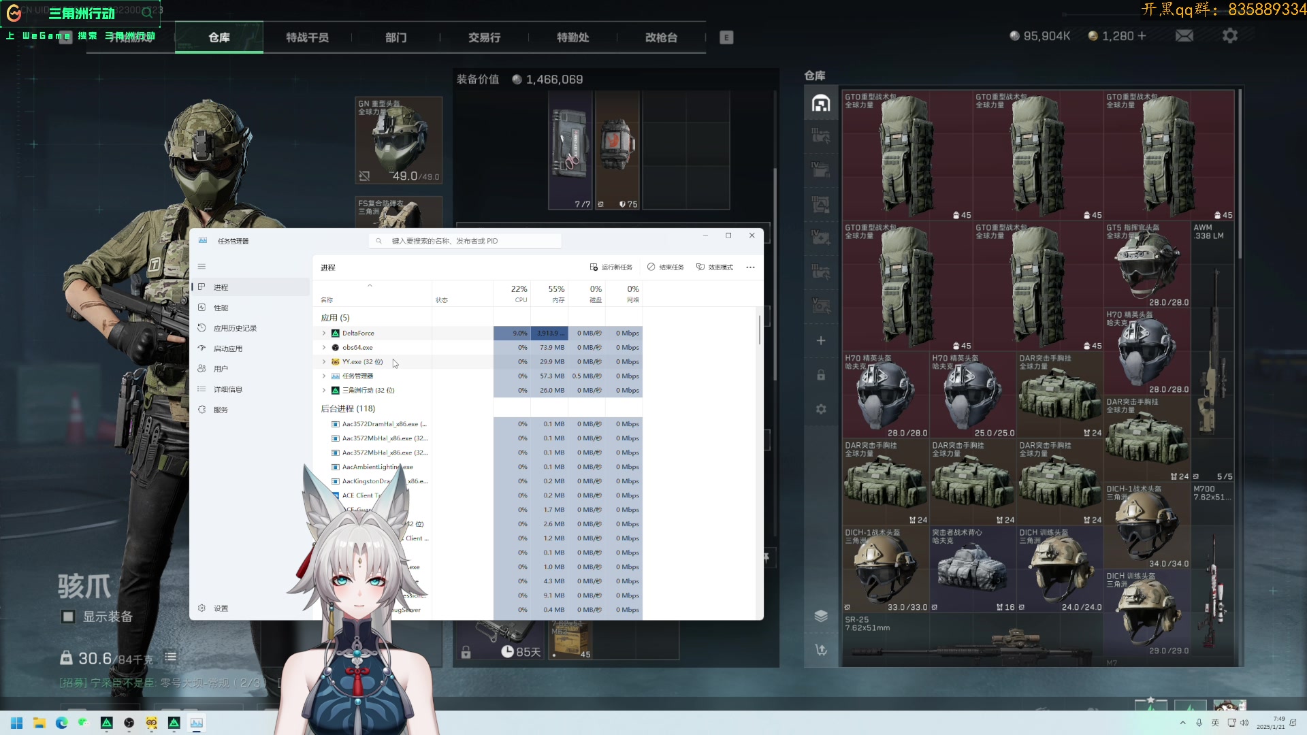Open the 性能 (Performance) page in Task Manager
Viewport: 1307px width, 735px height.
pos(251,308)
